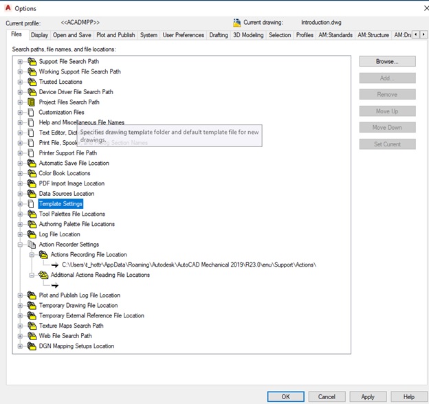Click the Texture Maps Search Path folder icon
Image resolution: width=429 pixels, height=404 pixels.
(32, 326)
